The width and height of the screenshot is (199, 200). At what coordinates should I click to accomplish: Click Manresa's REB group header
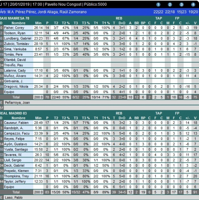119,18
